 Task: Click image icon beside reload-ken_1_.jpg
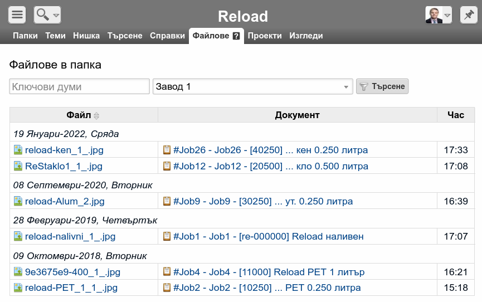pyautogui.click(x=18, y=150)
